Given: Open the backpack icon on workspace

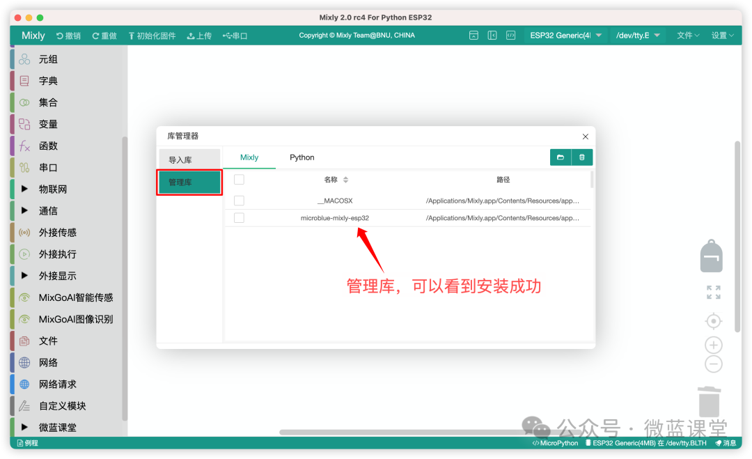Looking at the screenshot, I should [711, 256].
